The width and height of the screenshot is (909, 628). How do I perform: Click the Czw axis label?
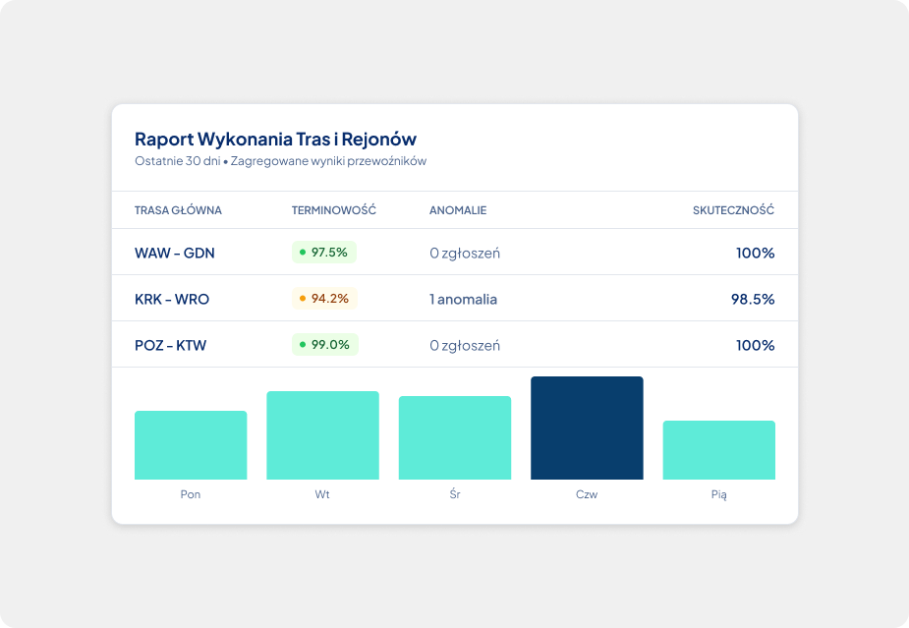coord(587,494)
